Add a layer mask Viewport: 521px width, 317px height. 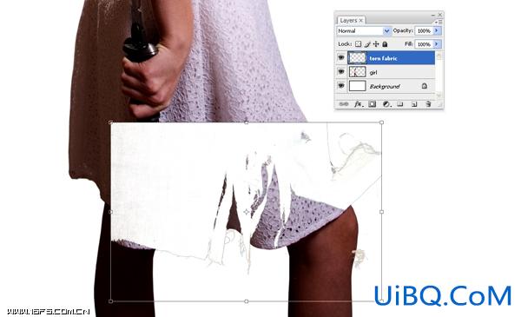click(x=373, y=104)
